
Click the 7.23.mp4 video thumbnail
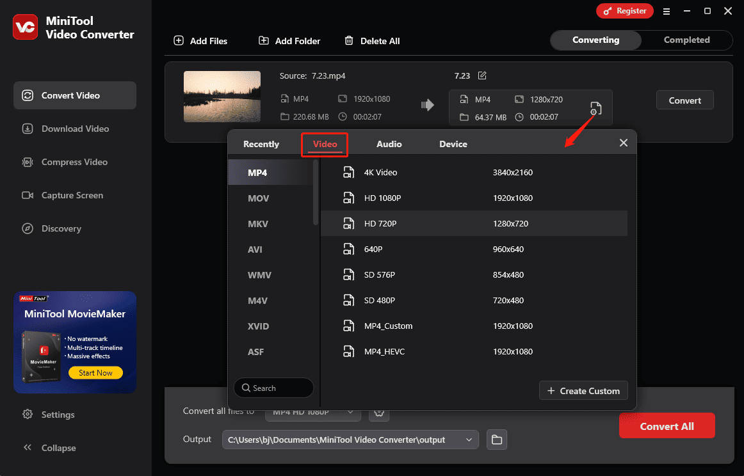tap(222, 96)
